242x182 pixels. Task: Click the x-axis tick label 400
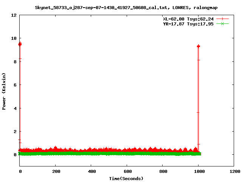(92, 171)
